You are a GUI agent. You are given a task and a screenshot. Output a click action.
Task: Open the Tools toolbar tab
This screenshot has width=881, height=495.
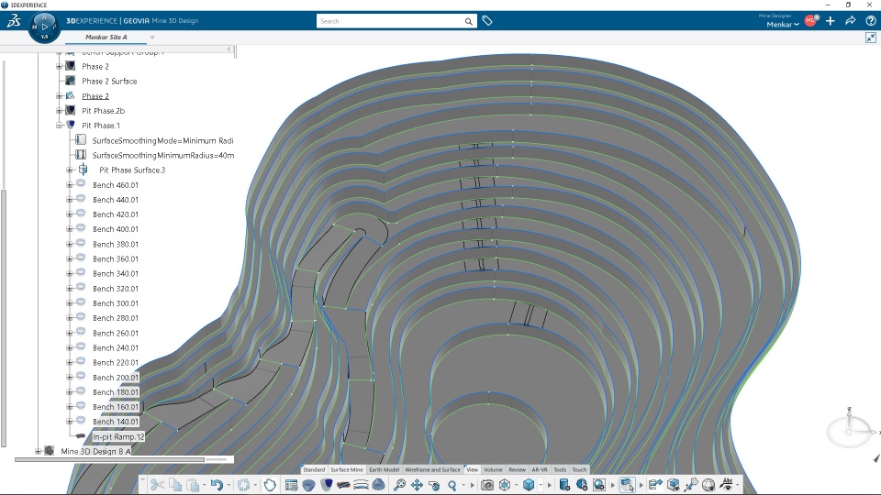coord(560,469)
